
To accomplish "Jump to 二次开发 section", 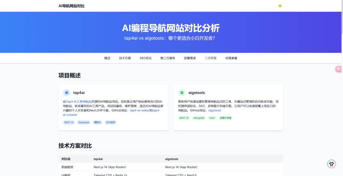I will coord(211,58).
